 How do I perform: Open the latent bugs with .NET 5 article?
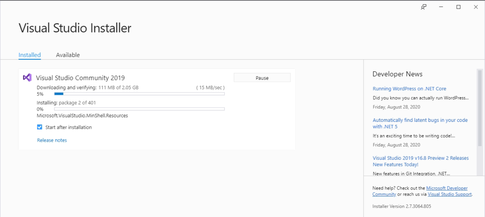tap(420, 123)
